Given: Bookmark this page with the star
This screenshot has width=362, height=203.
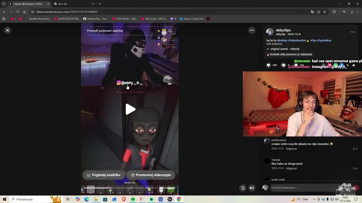Looking at the screenshot, I should pos(325,12).
